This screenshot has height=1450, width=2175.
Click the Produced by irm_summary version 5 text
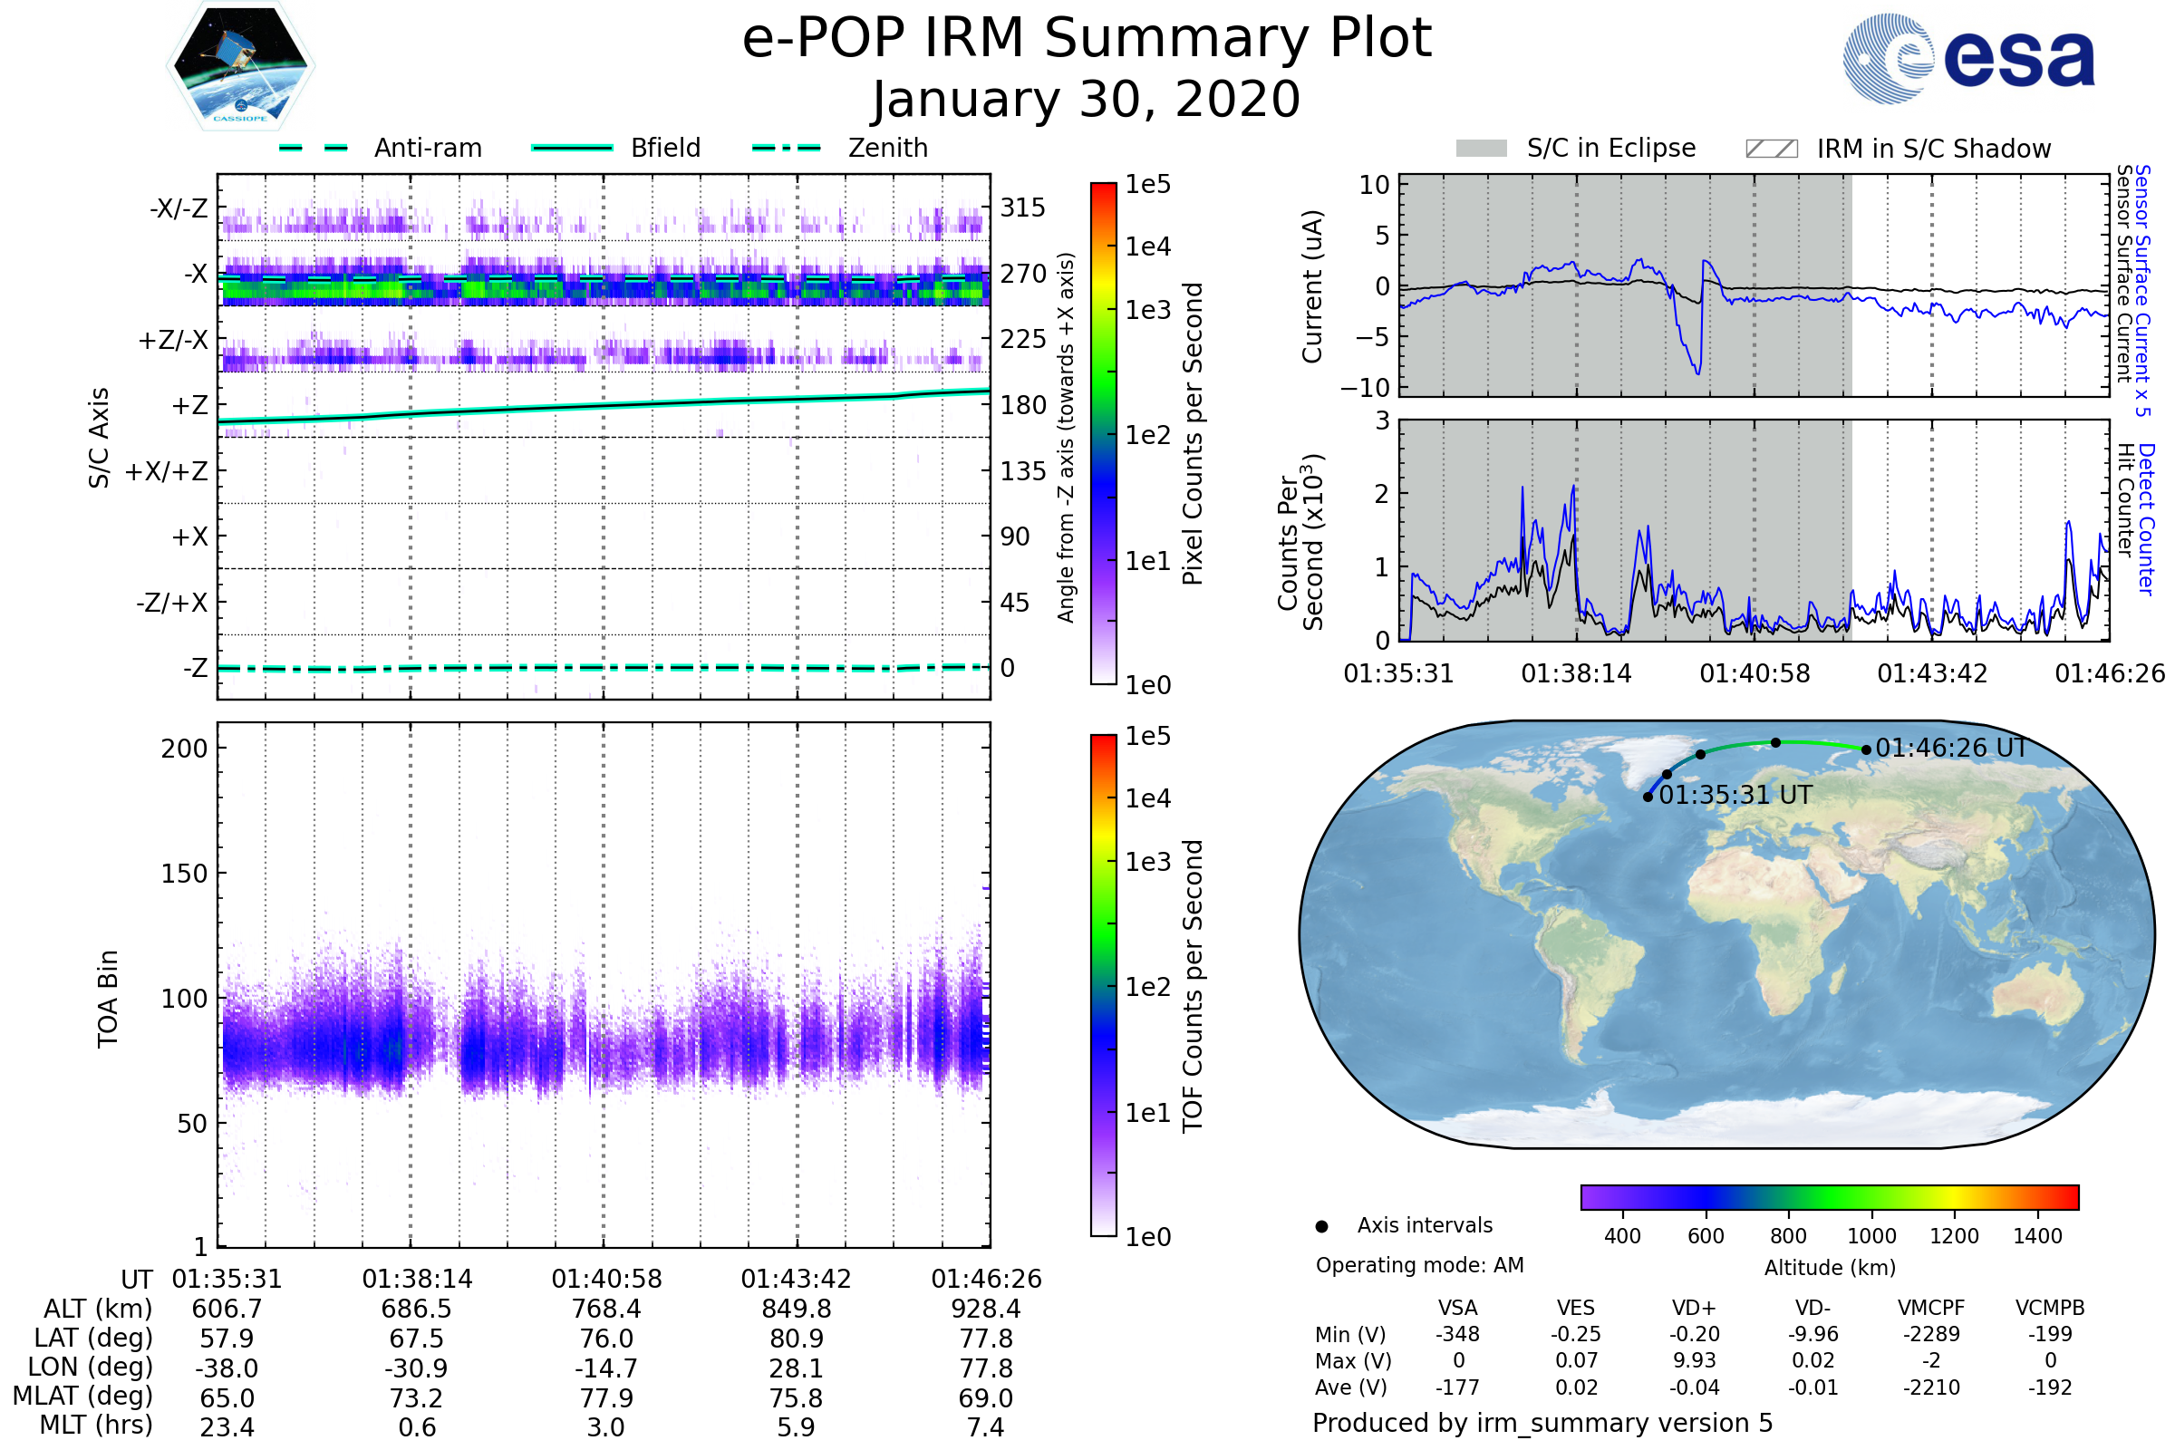[x=1542, y=1423]
